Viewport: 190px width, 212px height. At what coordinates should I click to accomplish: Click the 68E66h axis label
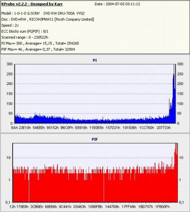point(51,207)
